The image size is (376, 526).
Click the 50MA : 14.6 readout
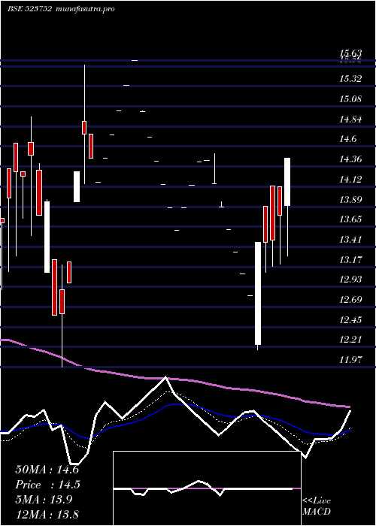click(47, 470)
